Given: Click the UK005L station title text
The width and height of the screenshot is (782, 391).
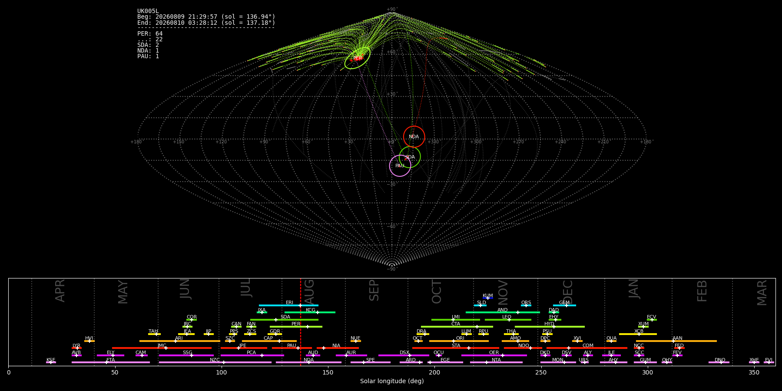Looking at the screenshot, I should pyautogui.click(x=148, y=11).
